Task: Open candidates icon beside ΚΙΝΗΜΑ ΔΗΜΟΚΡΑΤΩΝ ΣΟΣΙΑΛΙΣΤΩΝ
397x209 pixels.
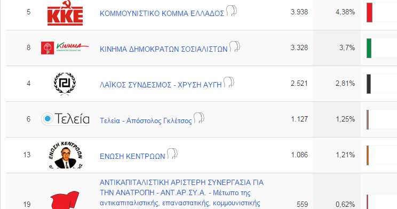Action: [234, 46]
